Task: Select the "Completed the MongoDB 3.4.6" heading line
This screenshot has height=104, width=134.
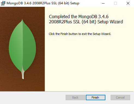Action: pyautogui.click(x=79, y=17)
